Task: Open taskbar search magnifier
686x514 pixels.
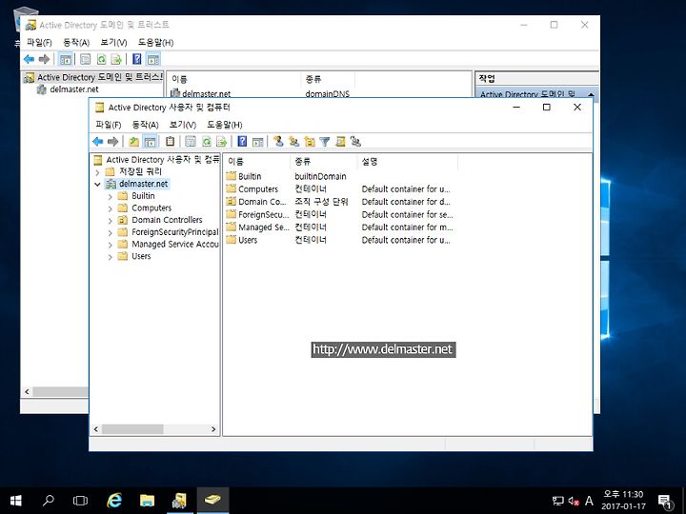Action: click(x=49, y=501)
